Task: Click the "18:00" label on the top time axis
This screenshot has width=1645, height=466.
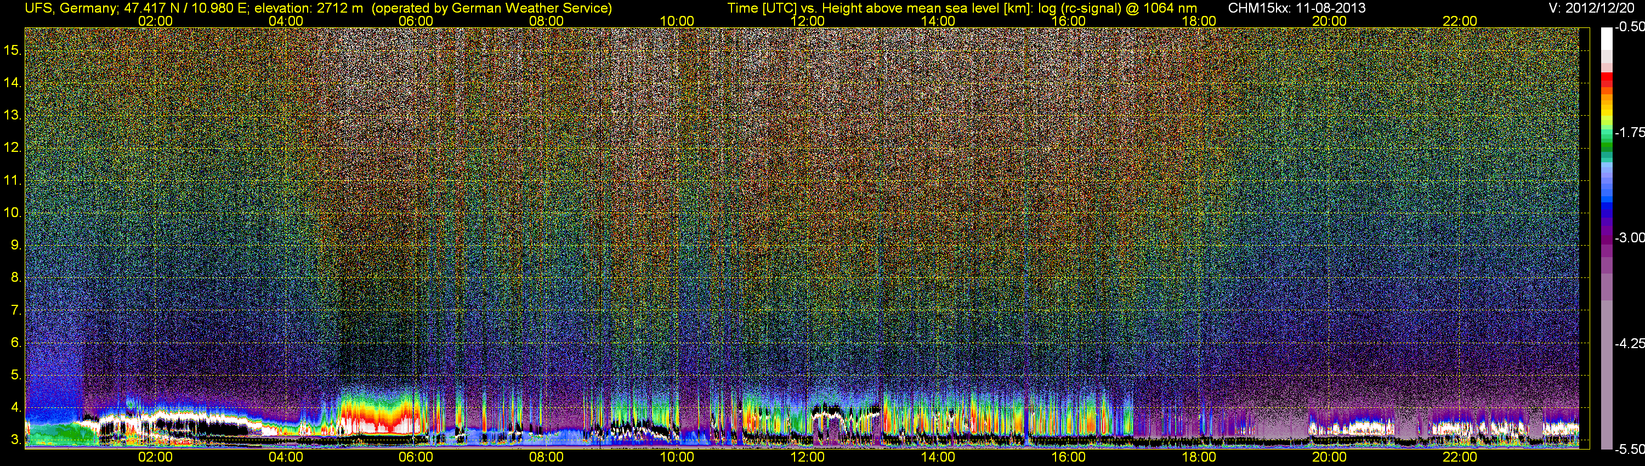Action: 1199,21
